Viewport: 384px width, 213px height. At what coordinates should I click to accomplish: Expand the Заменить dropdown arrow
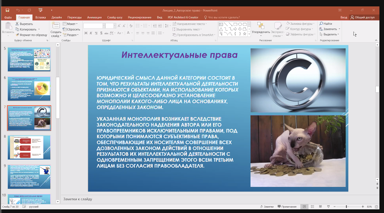(339, 29)
